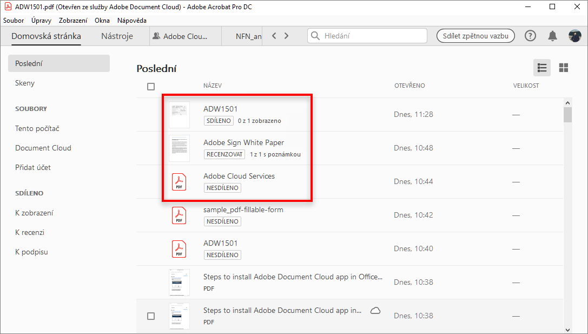Screen dimensions: 588x334
Task: Click the file list scrollbar down arrow
Action: (568, 330)
